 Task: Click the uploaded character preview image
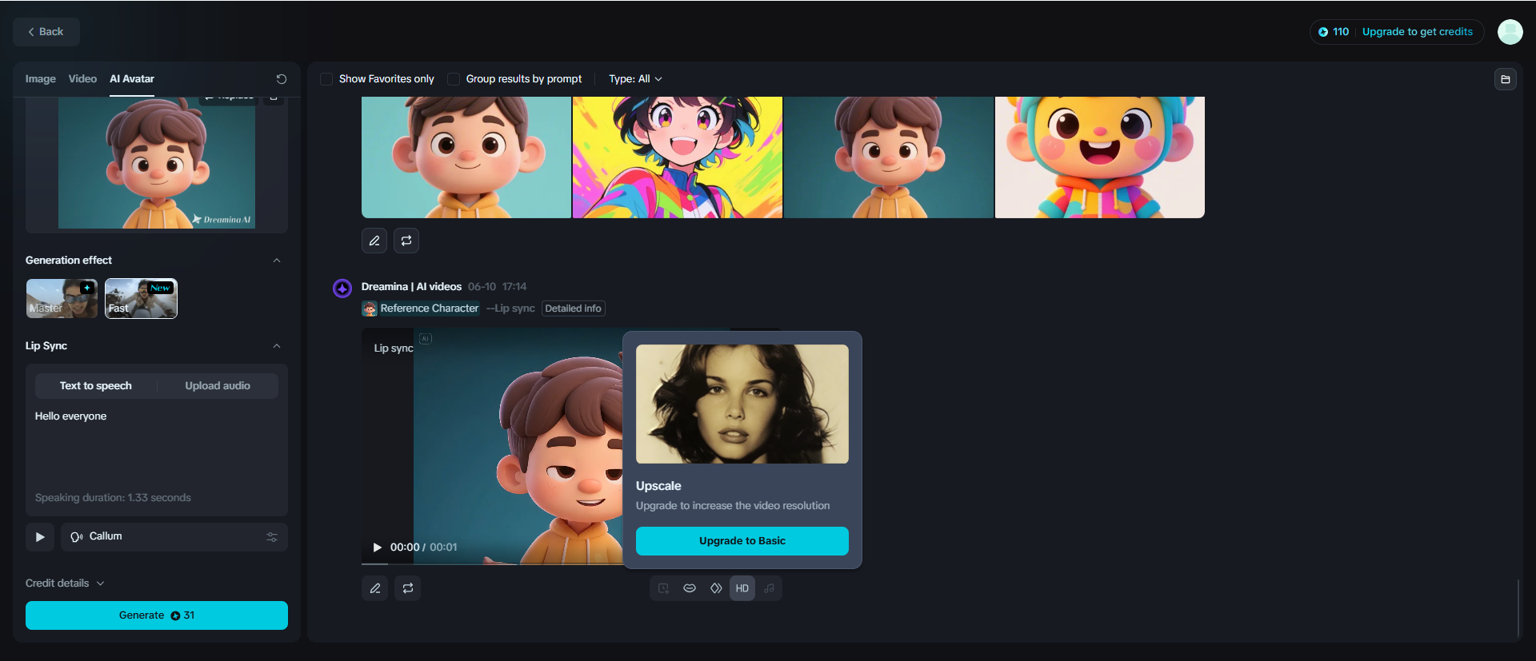coord(157,163)
